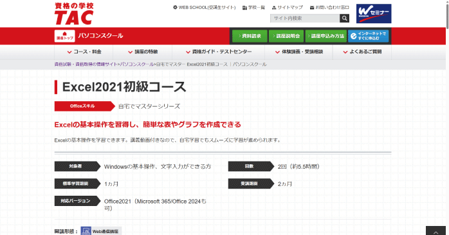
Task: Open the お問い合わせ窓口 link
Action: (x=329, y=8)
